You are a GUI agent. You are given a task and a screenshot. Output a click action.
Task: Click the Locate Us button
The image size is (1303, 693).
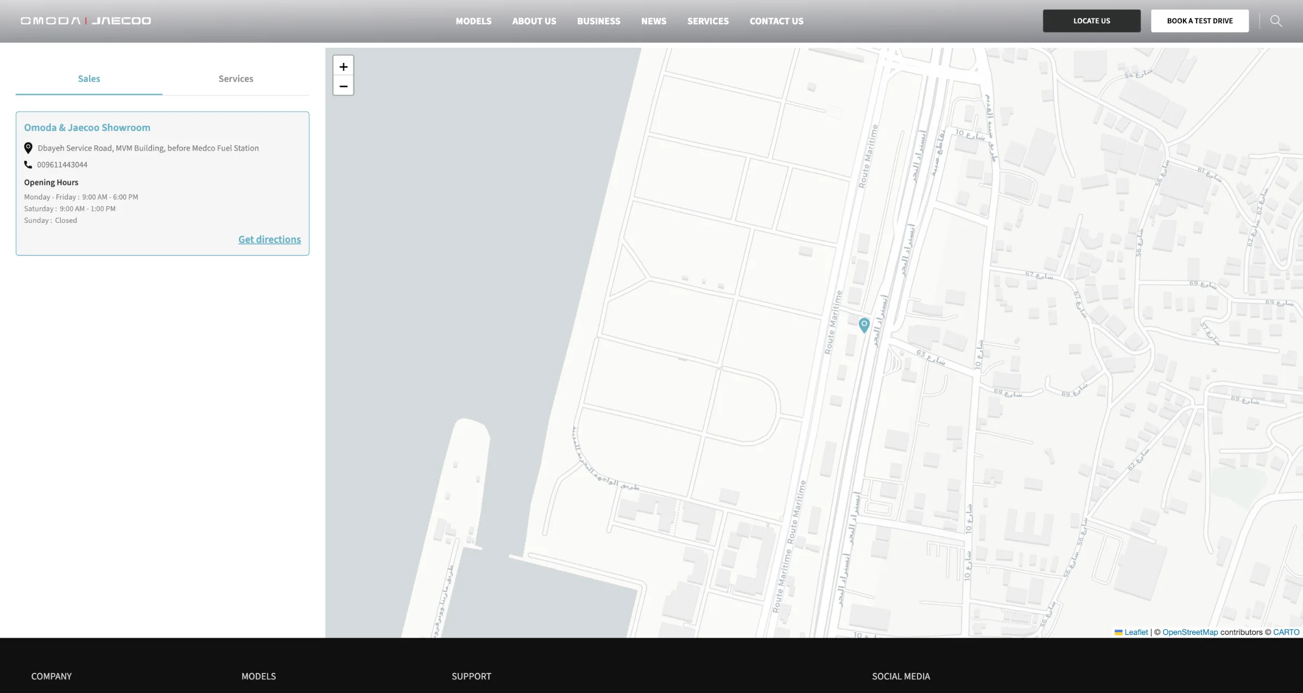(x=1091, y=21)
